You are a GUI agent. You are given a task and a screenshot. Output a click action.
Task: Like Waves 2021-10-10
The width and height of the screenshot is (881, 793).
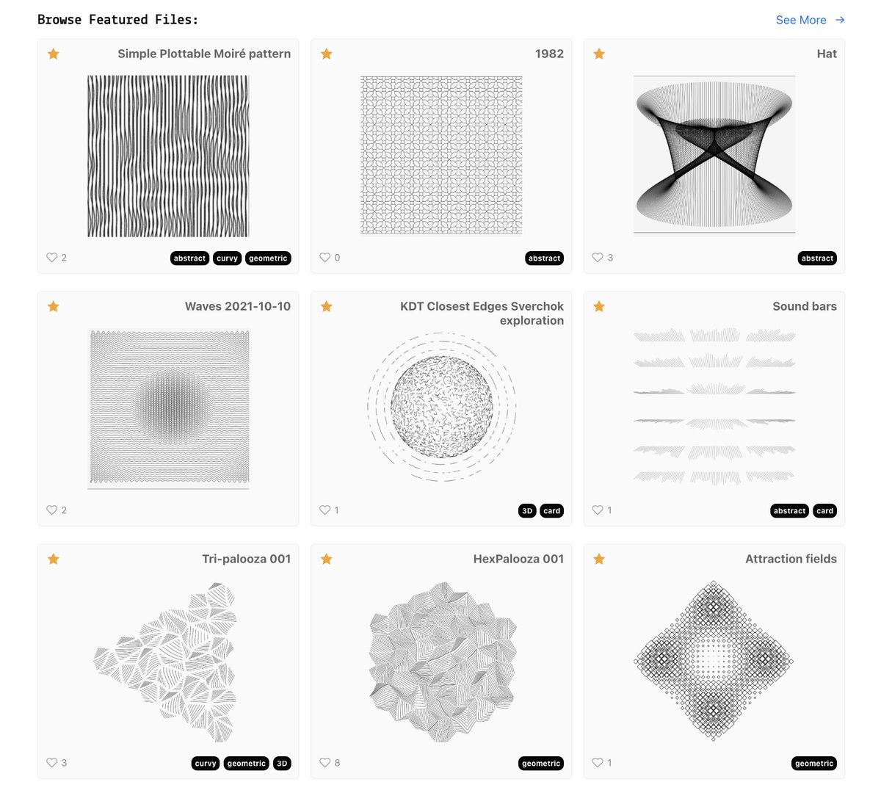[52, 510]
